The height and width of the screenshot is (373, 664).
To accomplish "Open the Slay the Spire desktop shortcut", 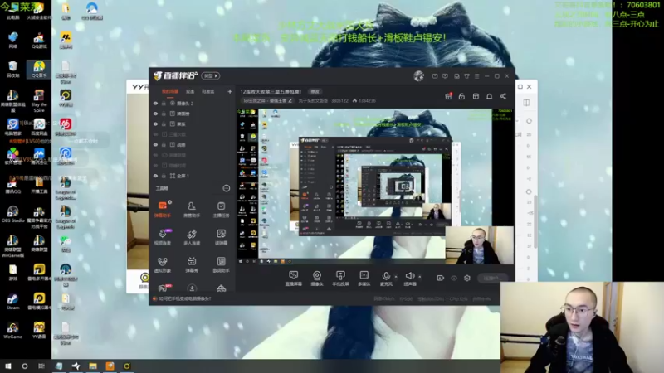I will (x=39, y=101).
